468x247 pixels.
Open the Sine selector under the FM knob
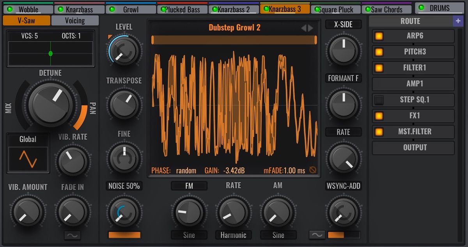(x=189, y=235)
